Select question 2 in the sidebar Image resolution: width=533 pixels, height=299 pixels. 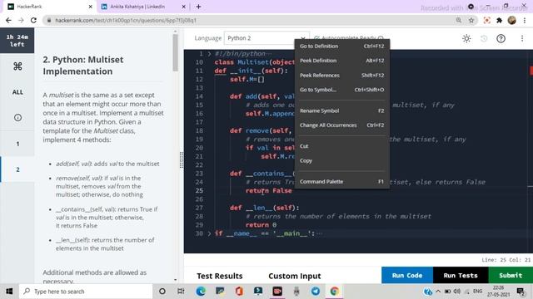click(17, 169)
